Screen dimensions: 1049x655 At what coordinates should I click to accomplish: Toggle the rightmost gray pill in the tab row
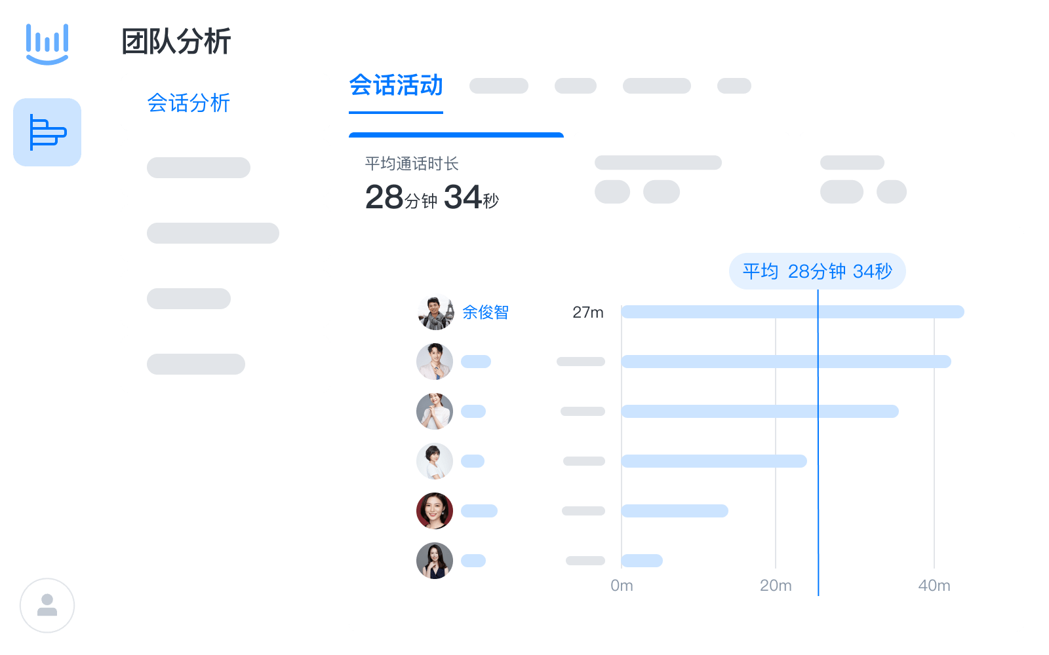[734, 85]
